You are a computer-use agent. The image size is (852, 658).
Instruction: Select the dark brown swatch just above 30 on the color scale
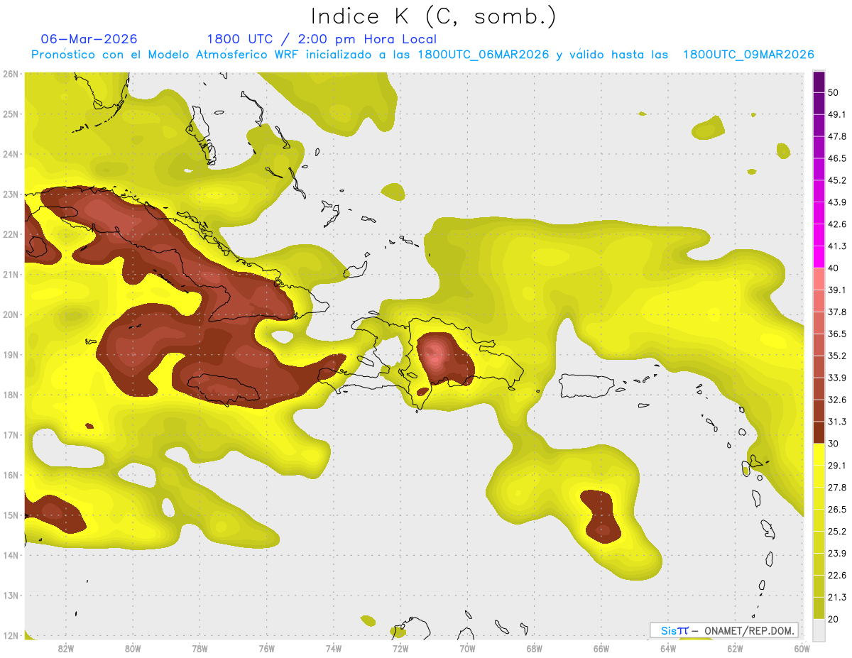819,432
